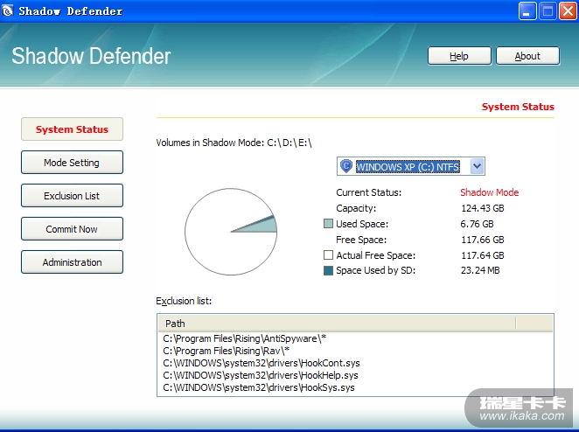Viewport: 579px width, 432px height.
Task: Click the Used Space color swatch
Action: click(x=328, y=224)
